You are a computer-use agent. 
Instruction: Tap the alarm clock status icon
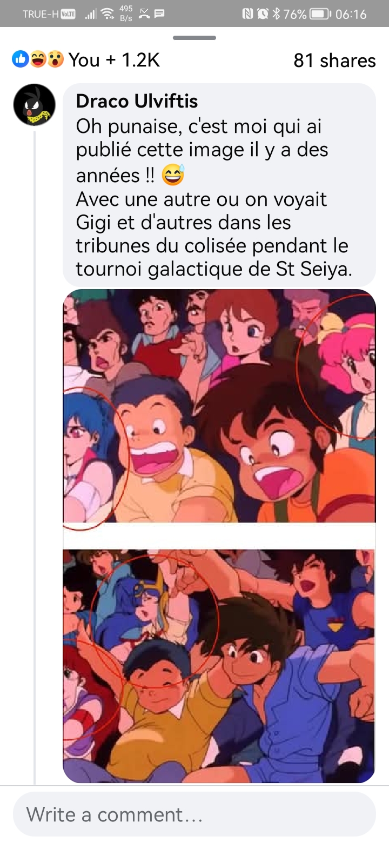(262, 14)
